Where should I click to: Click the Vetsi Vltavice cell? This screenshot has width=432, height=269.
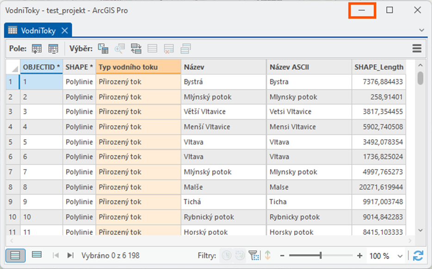tap(309, 111)
